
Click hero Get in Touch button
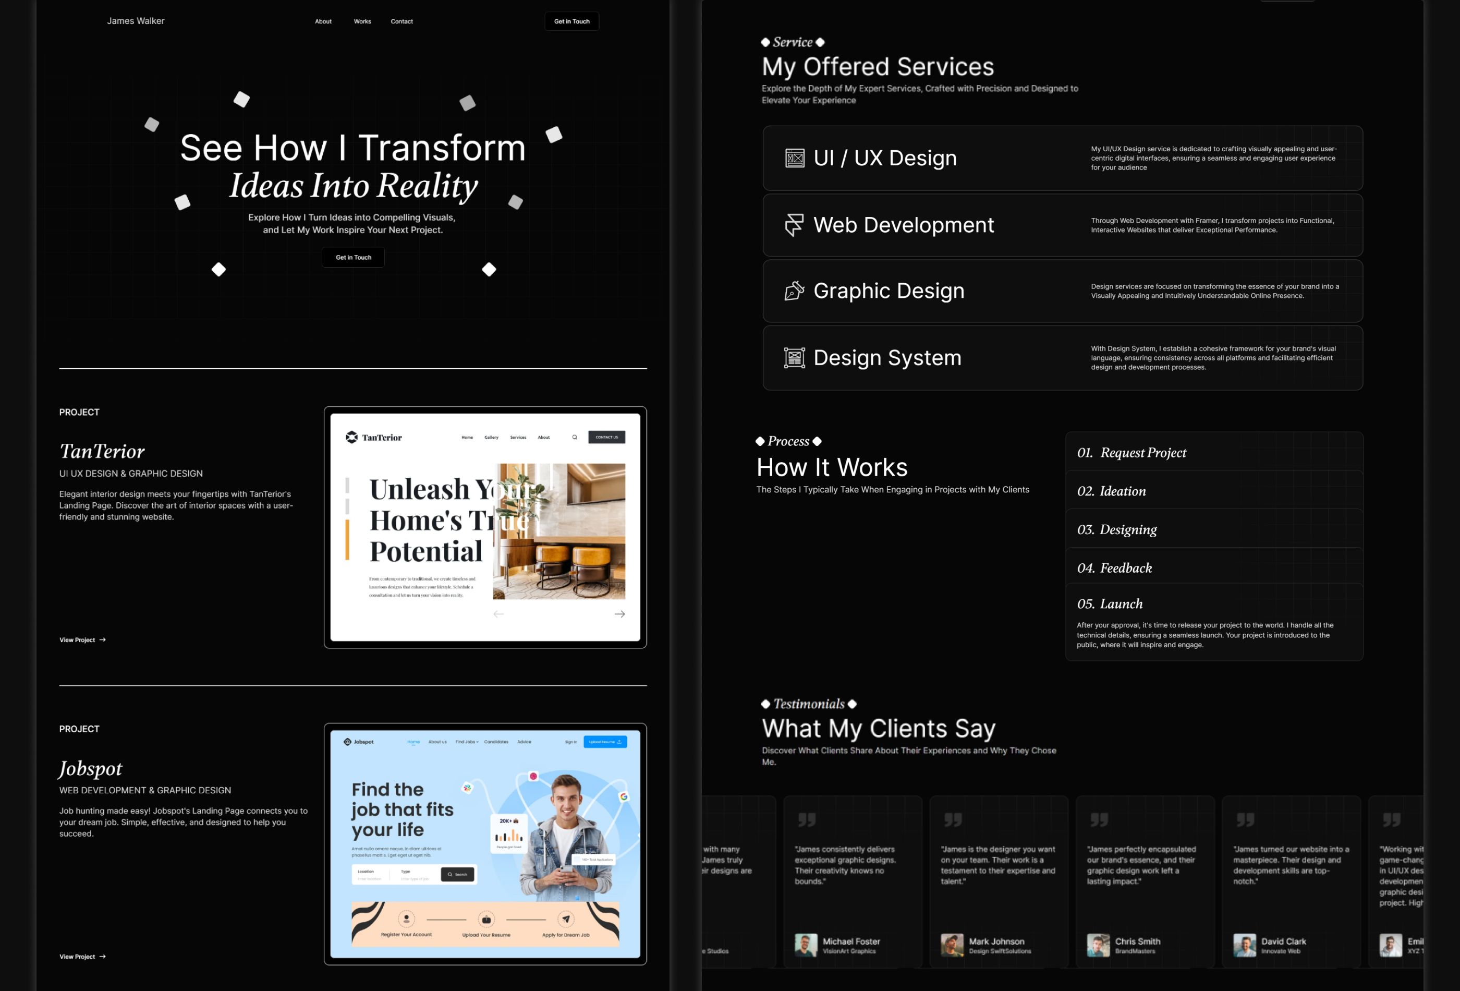tap(353, 257)
